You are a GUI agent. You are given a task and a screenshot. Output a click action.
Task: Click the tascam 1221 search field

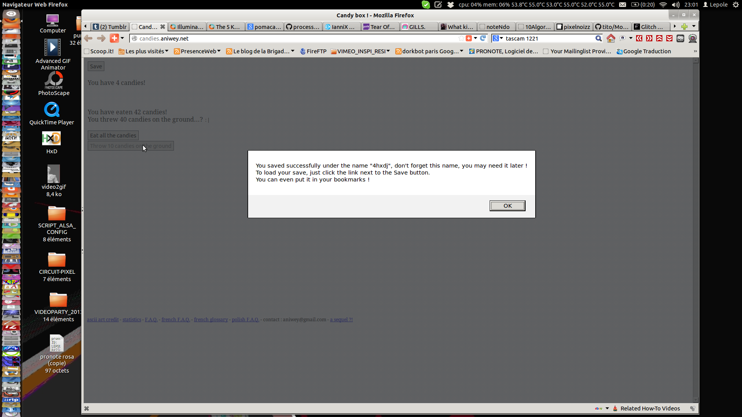[x=549, y=38]
